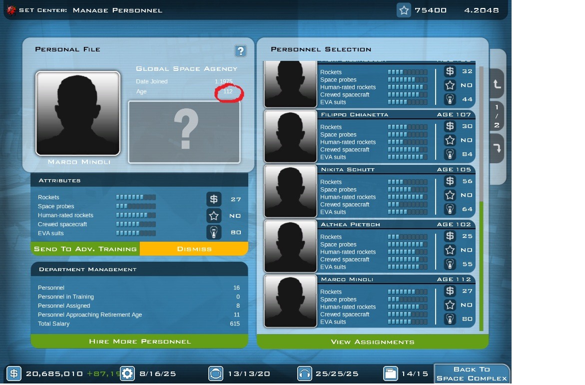
Task: Click the personnel list scrollbar
Action: point(481,198)
